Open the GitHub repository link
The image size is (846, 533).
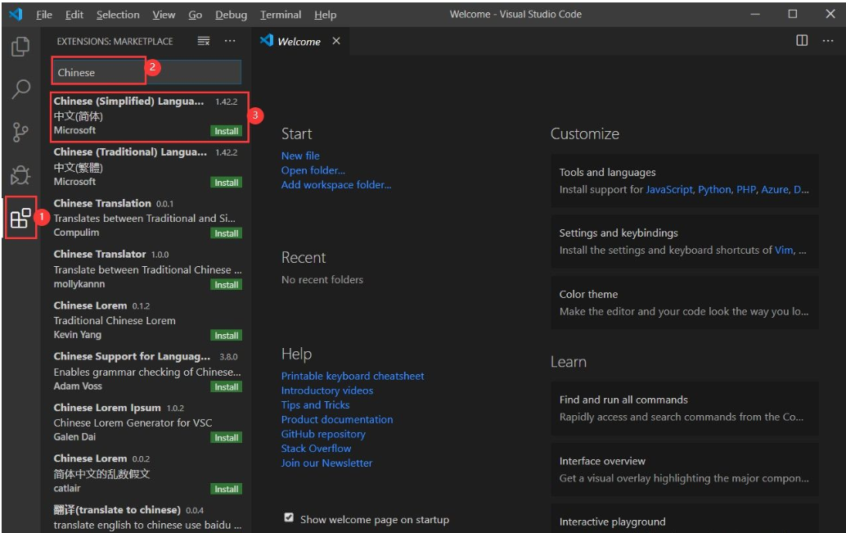coord(323,434)
